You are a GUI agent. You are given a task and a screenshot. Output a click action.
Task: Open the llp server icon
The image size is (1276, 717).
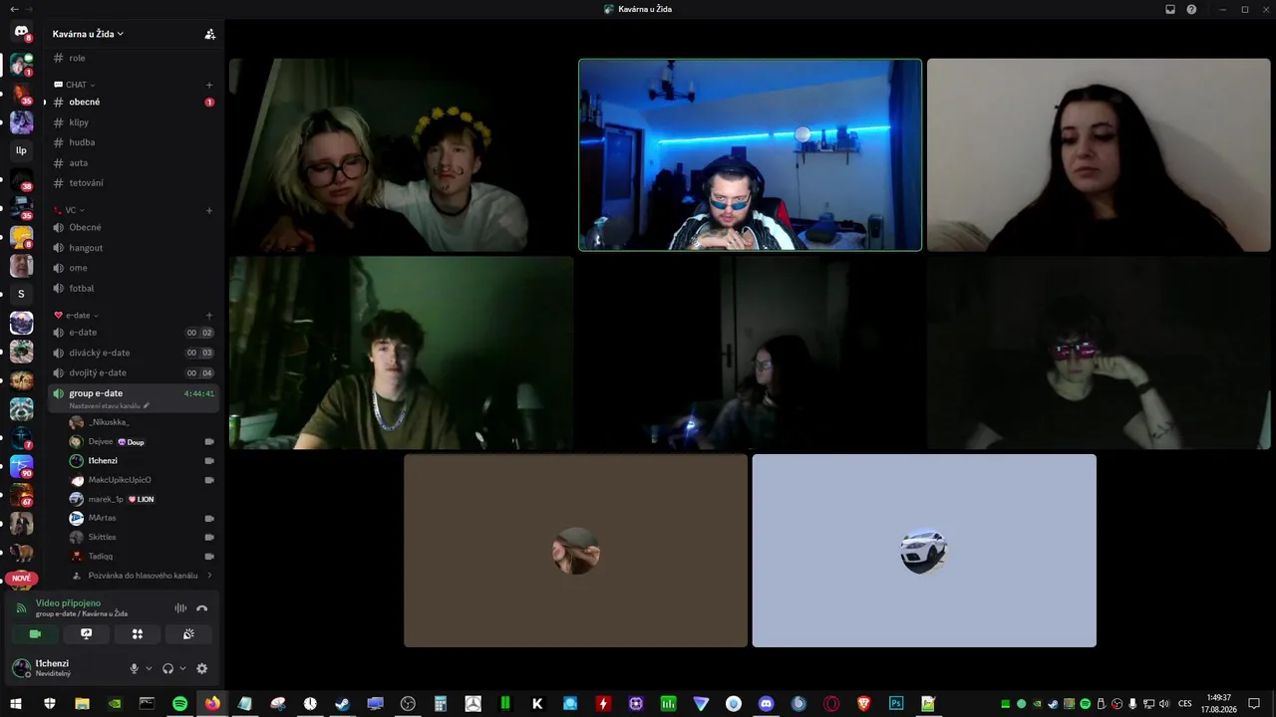click(x=21, y=150)
